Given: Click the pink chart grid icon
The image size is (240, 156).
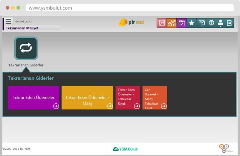Looking at the screenshot, I should tap(162, 23).
